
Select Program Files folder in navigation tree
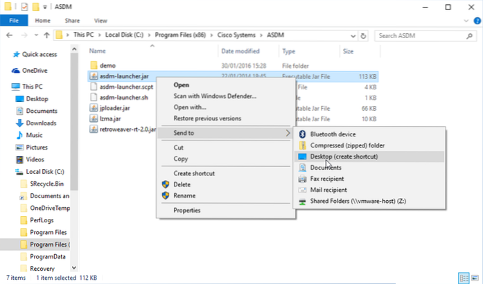[47, 232]
